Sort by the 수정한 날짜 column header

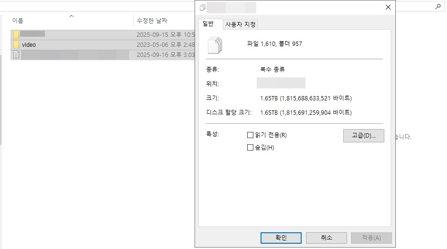[x=164, y=21]
